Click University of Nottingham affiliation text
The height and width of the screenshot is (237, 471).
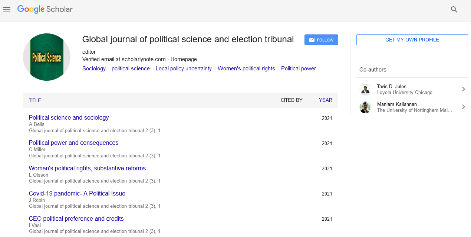(x=415, y=110)
